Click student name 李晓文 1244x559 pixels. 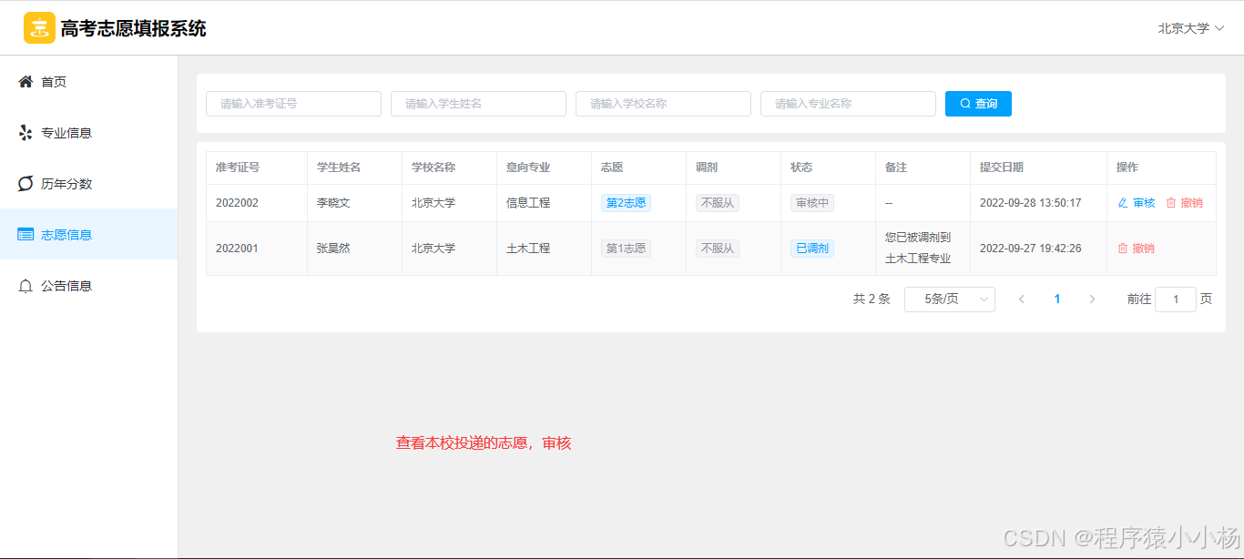pos(333,203)
